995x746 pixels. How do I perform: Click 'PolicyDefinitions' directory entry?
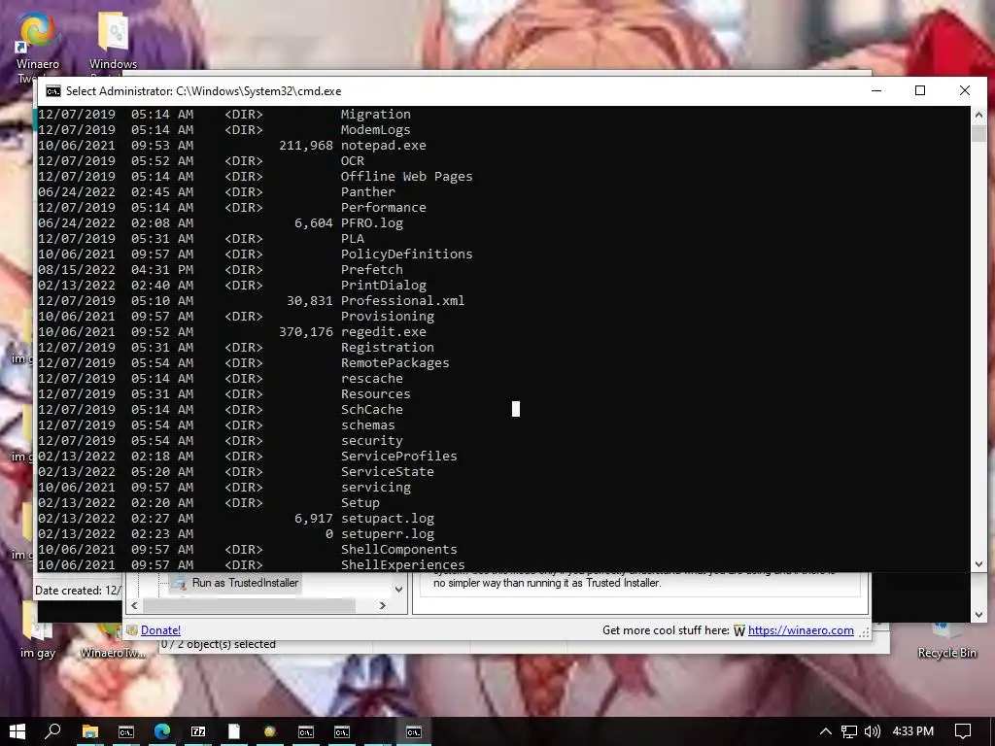407,254
